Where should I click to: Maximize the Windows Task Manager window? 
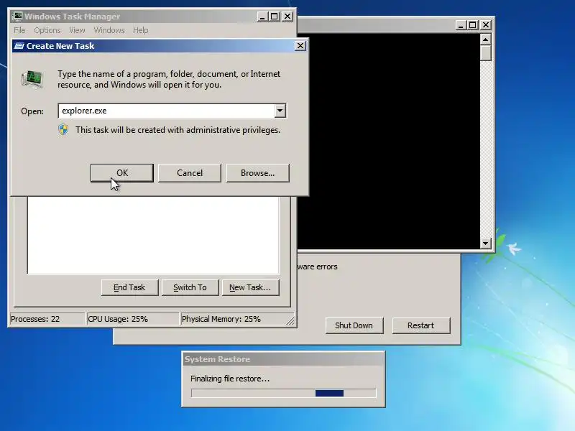tap(275, 17)
